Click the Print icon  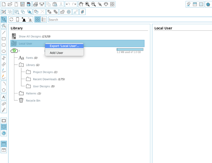pos(36,4)
